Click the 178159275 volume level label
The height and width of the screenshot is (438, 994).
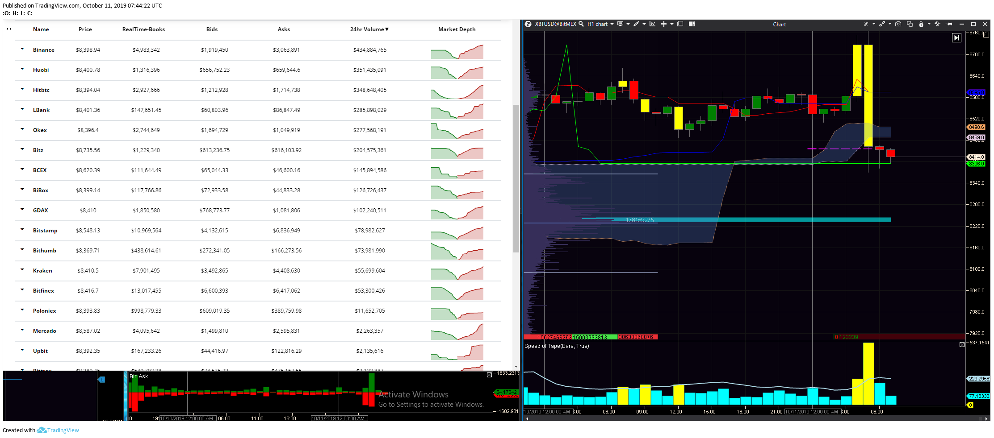[x=640, y=220]
